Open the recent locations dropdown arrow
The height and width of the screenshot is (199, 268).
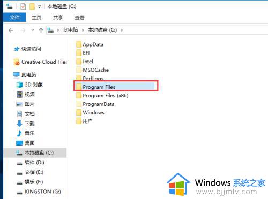tap(33, 30)
